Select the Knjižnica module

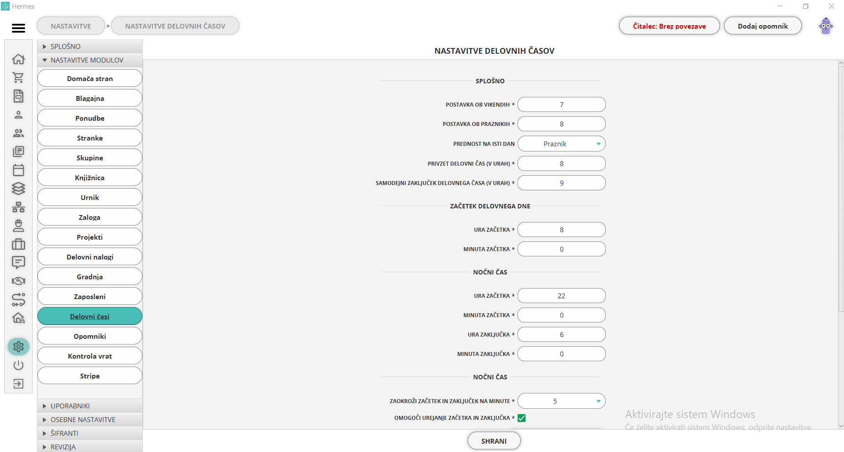[90, 178]
